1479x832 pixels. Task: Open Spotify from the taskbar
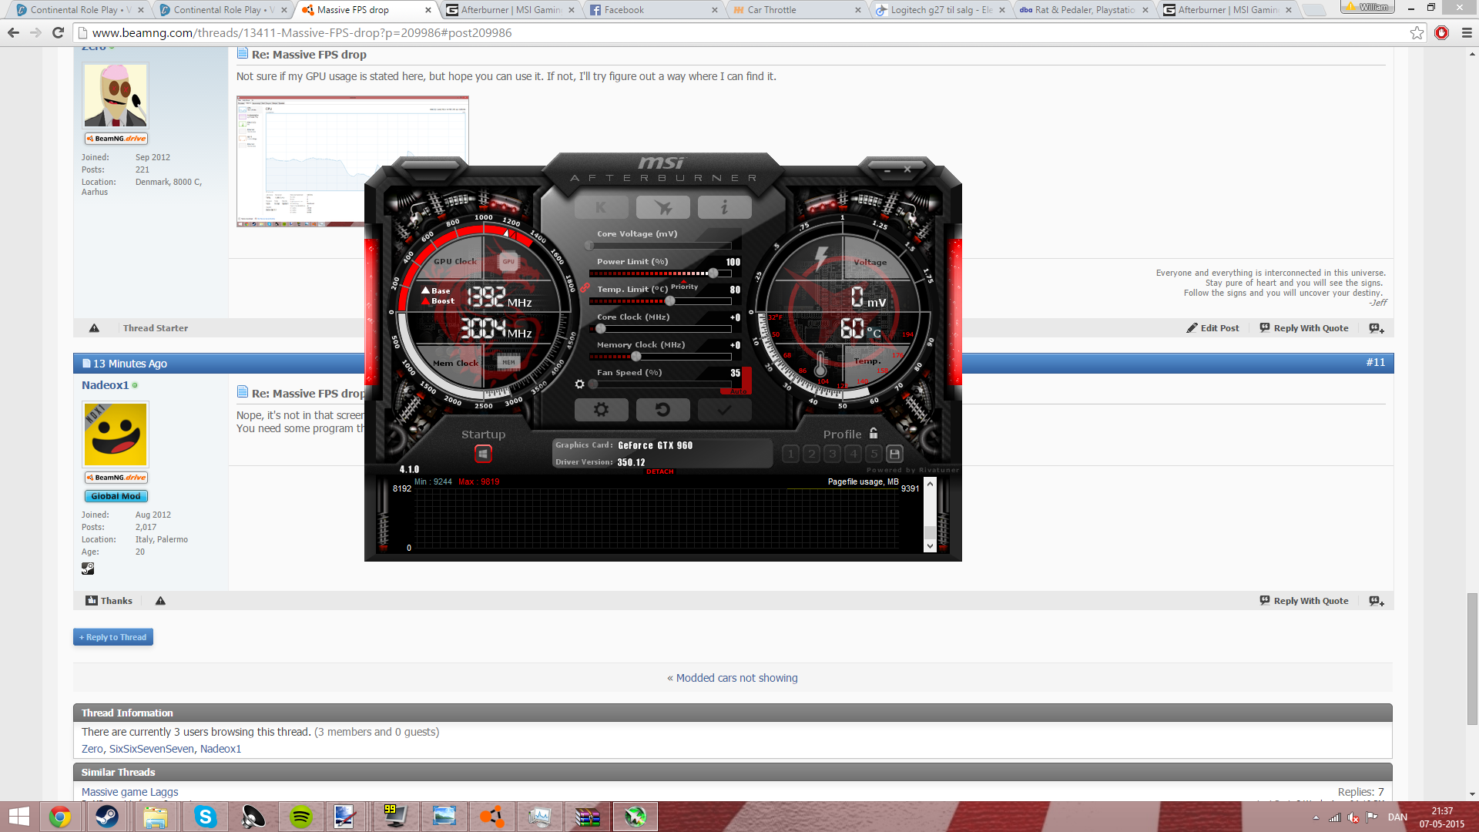[301, 817]
